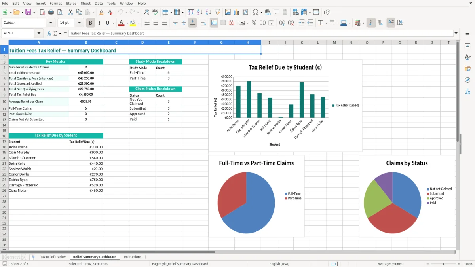Select column header K
This screenshot has height=267, width=475.
pos(302,42)
